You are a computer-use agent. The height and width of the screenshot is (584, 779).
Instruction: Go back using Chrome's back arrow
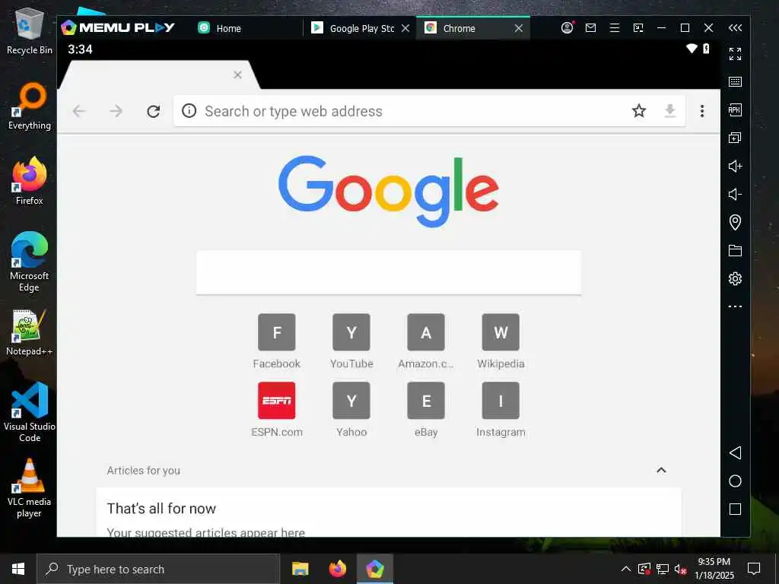coord(79,111)
